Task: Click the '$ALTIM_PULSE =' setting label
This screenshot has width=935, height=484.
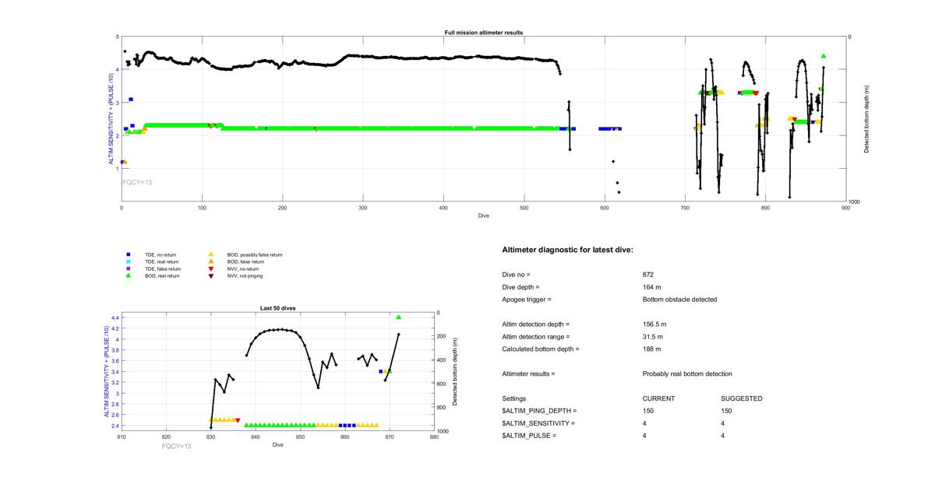Action: click(529, 436)
